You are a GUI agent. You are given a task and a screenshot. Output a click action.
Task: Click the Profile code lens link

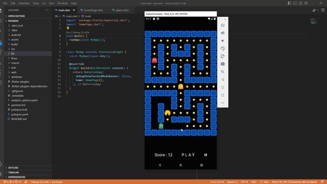pos(86,33)
